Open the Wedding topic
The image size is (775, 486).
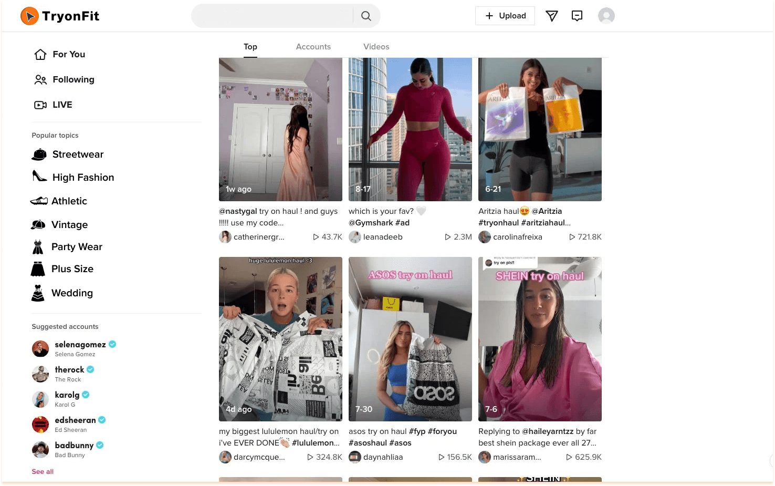coord(62,293)
